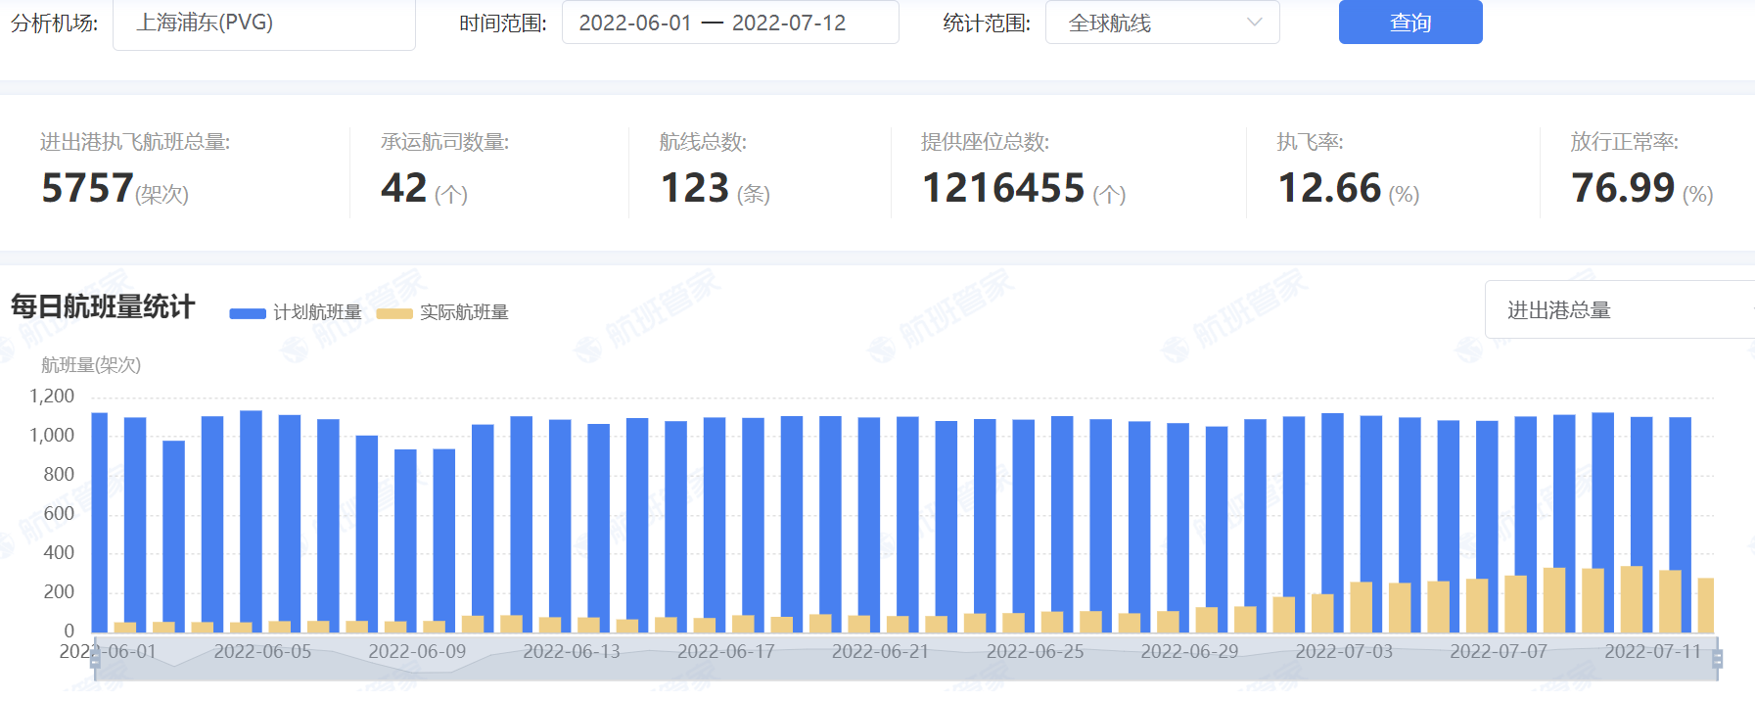Image resolution: width=1755 pixels, height=702 pixels.
Task: Select the end date 2022-07-12 field
Action: point(789,23)
